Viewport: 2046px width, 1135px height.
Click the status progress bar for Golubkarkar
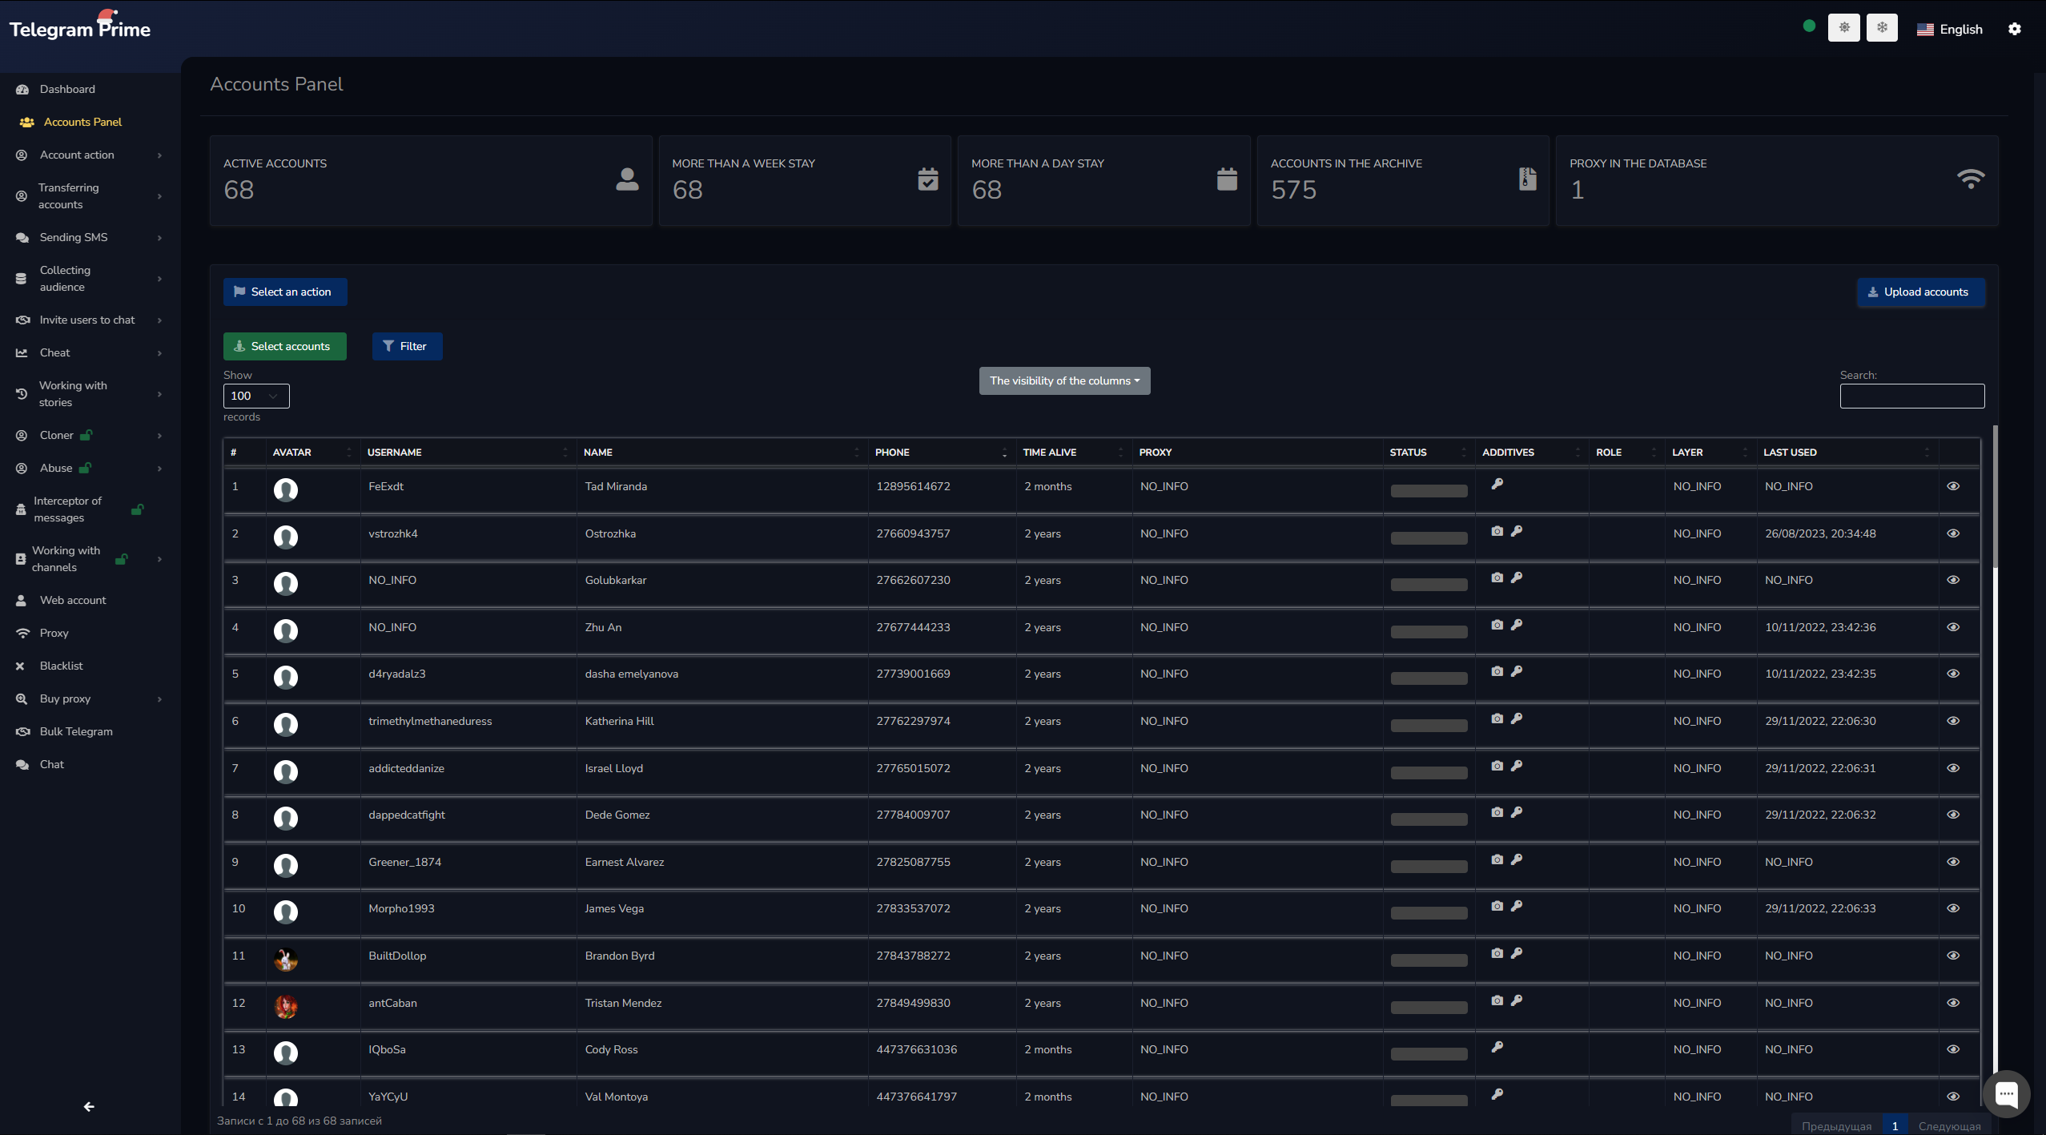point(1428,584)
